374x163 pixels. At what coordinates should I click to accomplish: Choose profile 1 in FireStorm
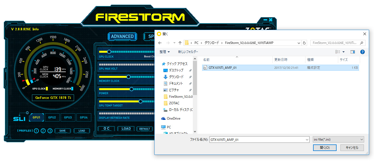pyautogui.click(x=36, y=131)
